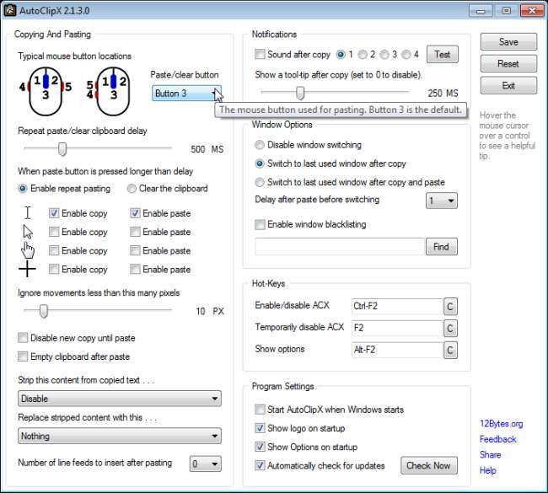The image size is (548, 493).
Task: Click the window blacklisting text field
Action: click(340, 247)
